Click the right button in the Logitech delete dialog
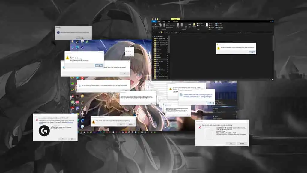Viewport: 307px width, 173px height. coord(72,139)
